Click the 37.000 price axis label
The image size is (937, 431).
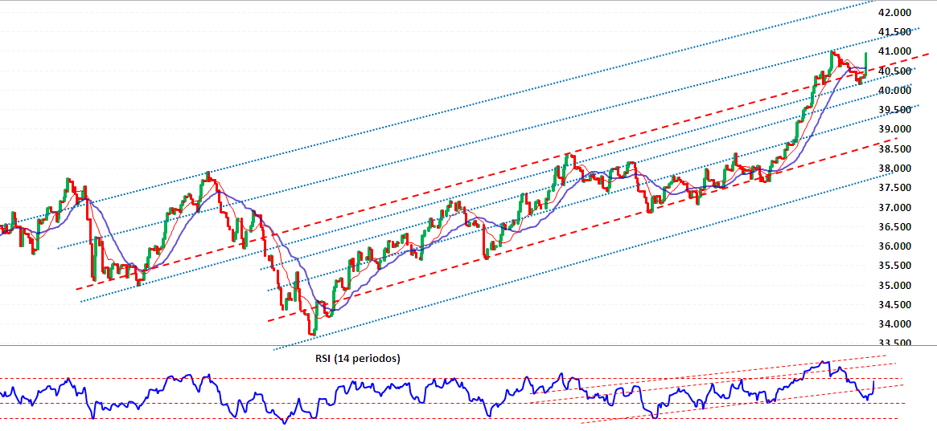(894, 207)
